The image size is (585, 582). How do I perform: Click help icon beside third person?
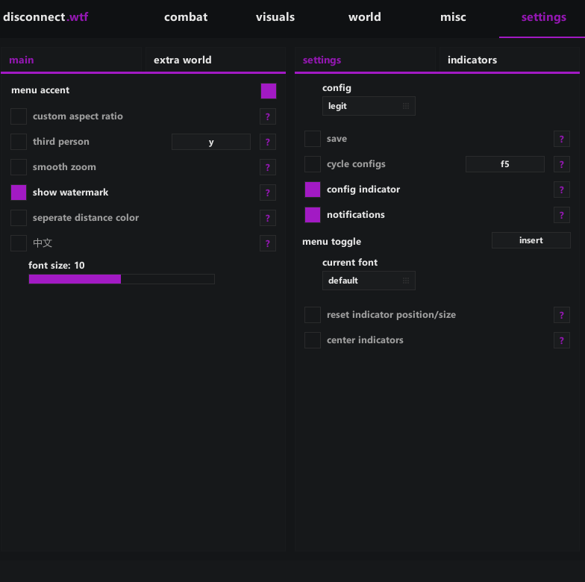pyautogui.click(x=268, y=142)
